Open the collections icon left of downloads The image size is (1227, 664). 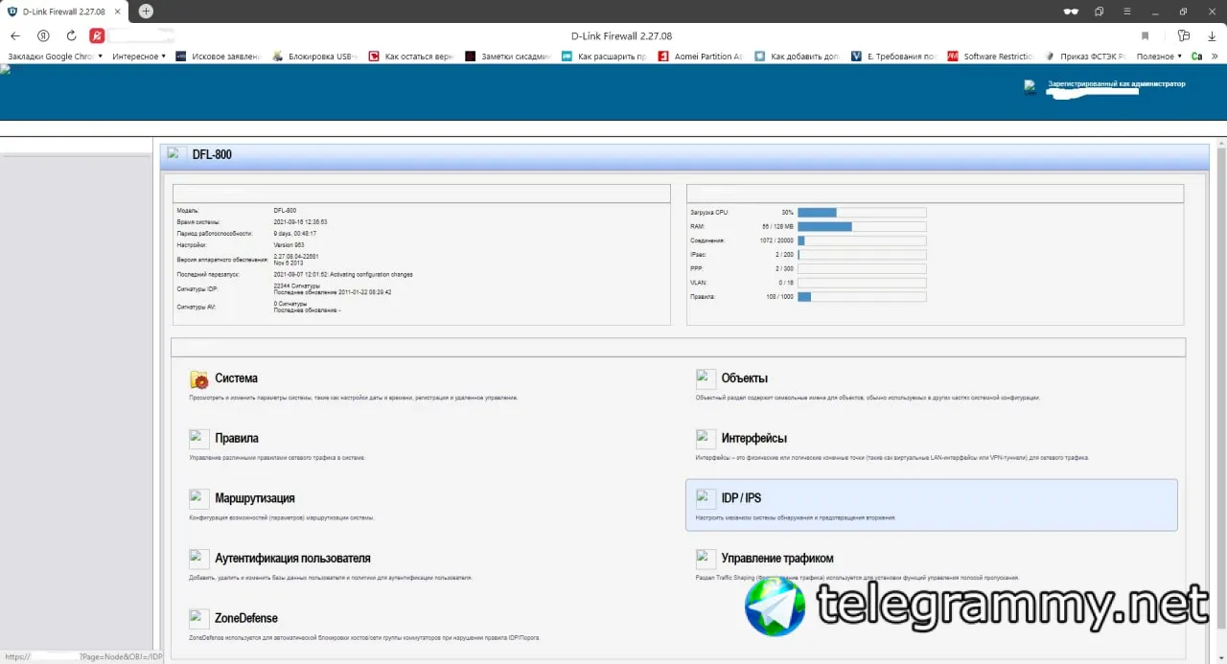click(x=1184, y=35)
